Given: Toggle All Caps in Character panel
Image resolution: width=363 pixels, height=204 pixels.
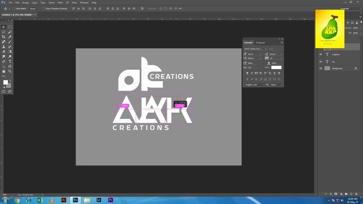Looking at the screenshot, I should tap(256, 73).
